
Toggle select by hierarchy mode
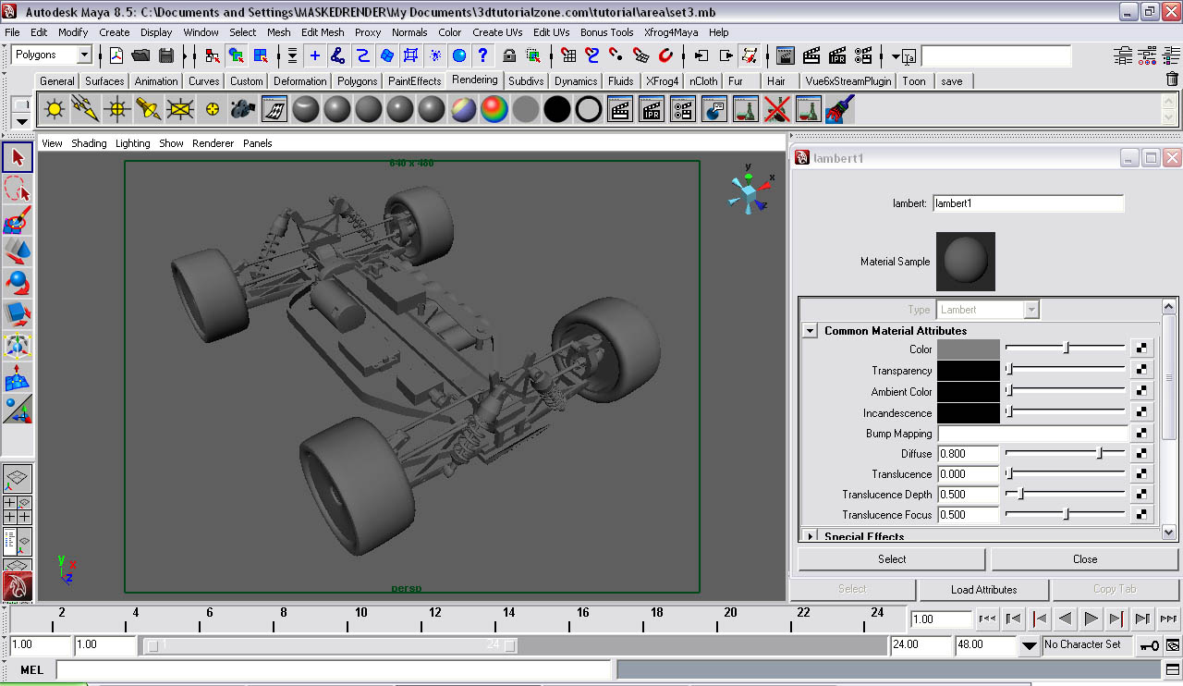pos(213,55)
